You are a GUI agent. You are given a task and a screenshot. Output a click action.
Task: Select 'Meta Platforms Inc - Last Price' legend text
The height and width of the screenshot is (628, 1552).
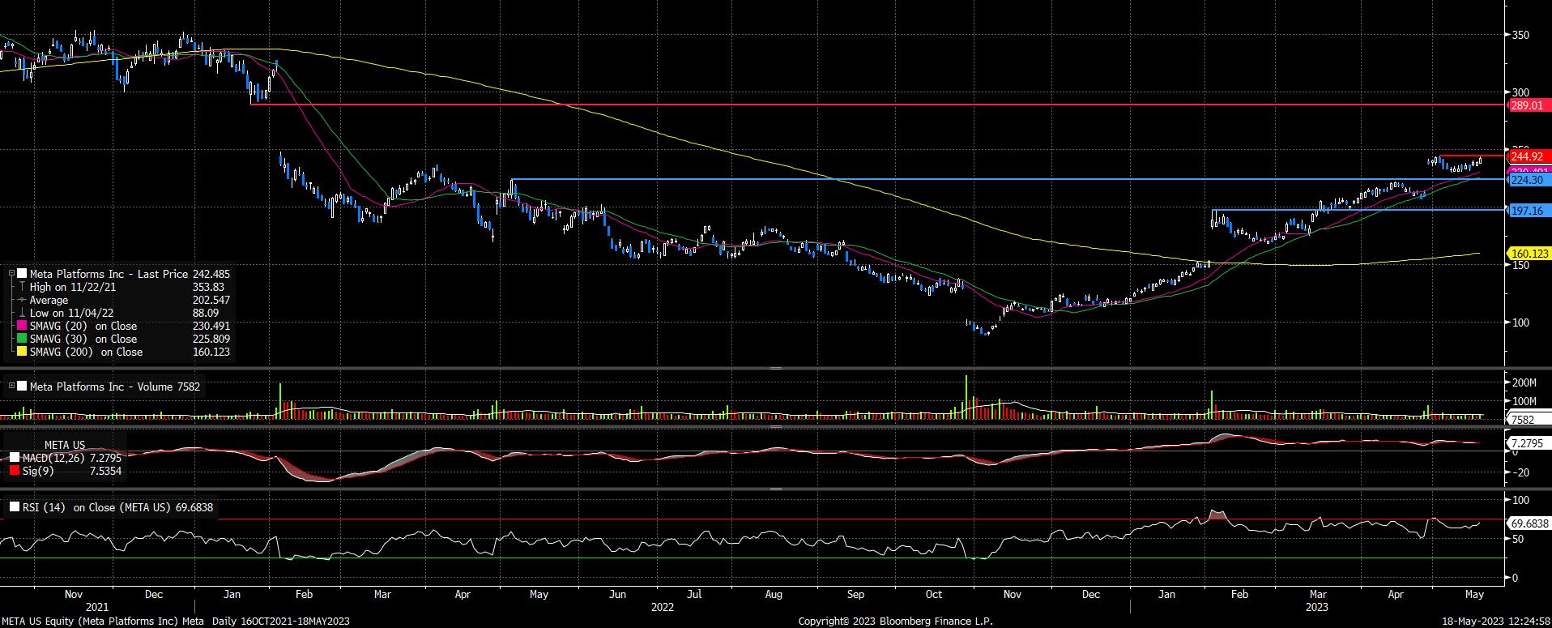point(109,274)
